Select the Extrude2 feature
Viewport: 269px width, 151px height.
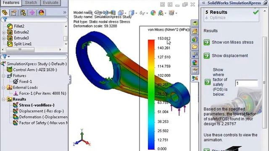coord(21,32)
